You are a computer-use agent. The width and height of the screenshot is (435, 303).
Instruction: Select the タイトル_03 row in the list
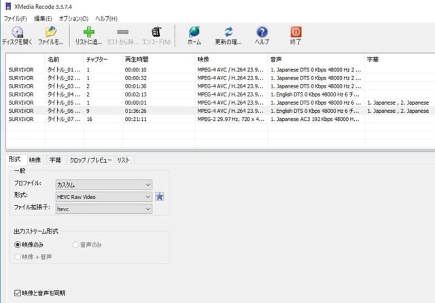tap(221, 86)
